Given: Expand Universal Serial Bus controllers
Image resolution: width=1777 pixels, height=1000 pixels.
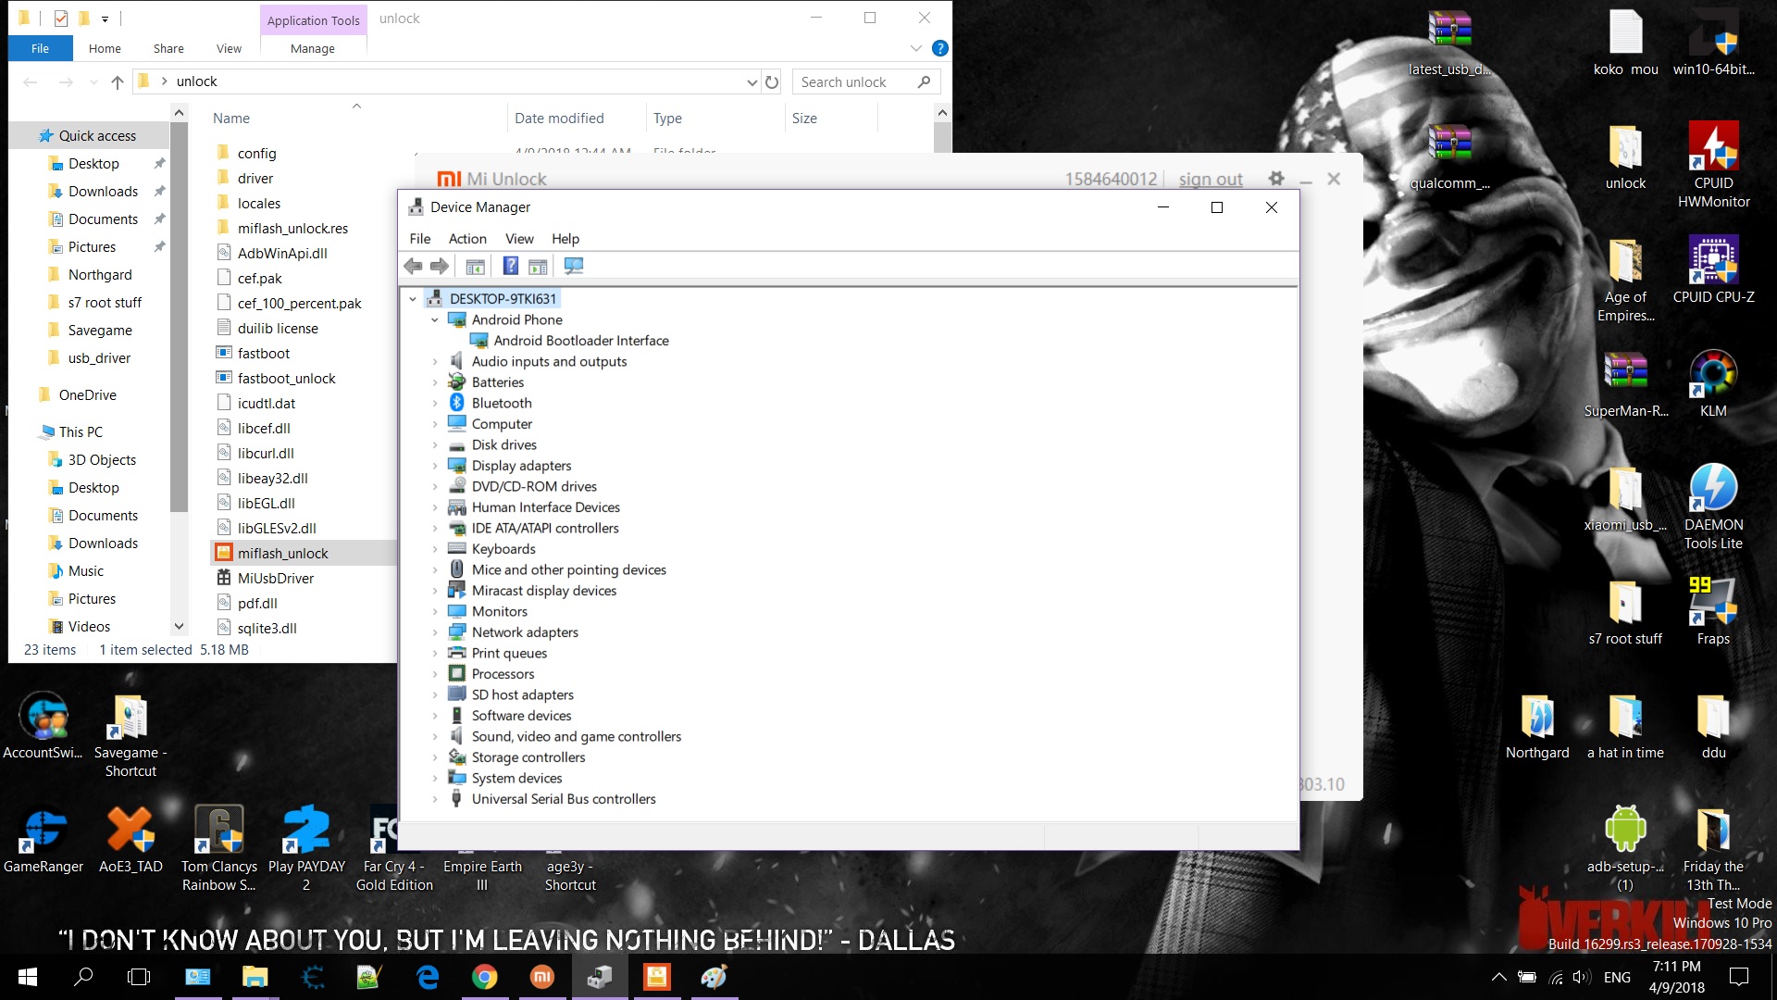Looking at the screenshot, I should [435, 799].
